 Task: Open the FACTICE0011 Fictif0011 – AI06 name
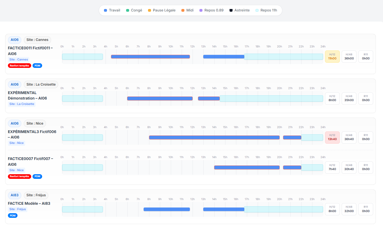[x=30, y=51]
